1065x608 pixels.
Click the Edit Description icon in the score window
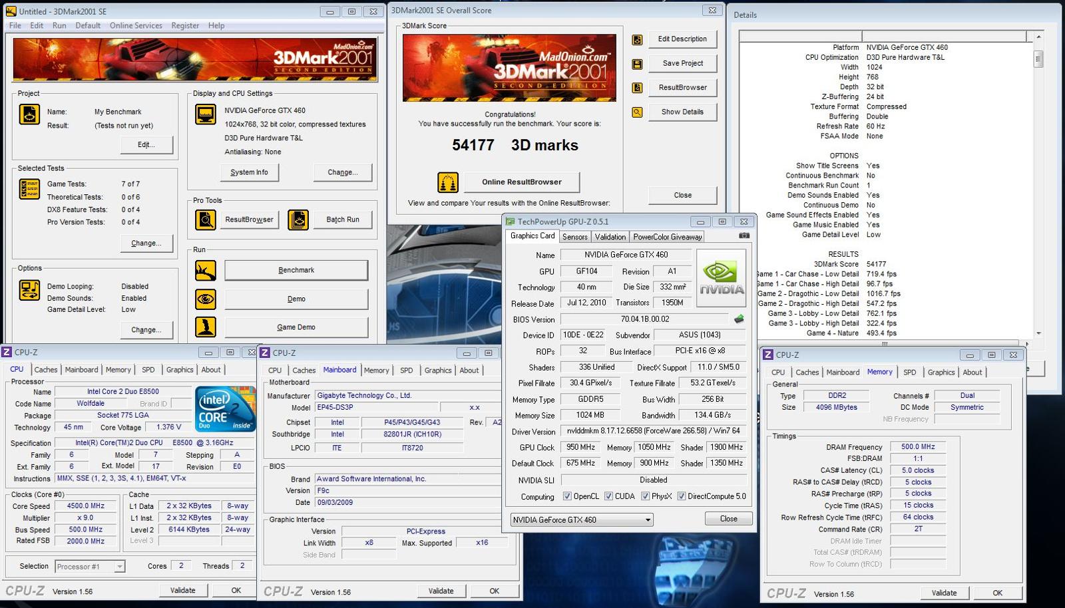coord(637,40)
